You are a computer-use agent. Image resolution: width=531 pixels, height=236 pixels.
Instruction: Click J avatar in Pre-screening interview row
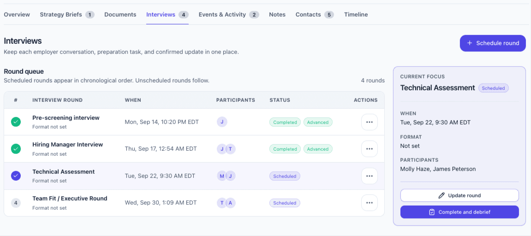pos(222,122)
